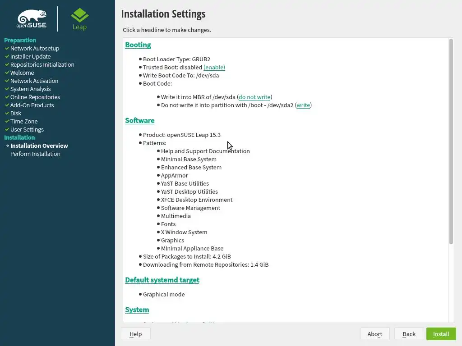Click the 'Write Boot Code To: /dev/sda' line

pyautogui.click(x=181, y=75)
